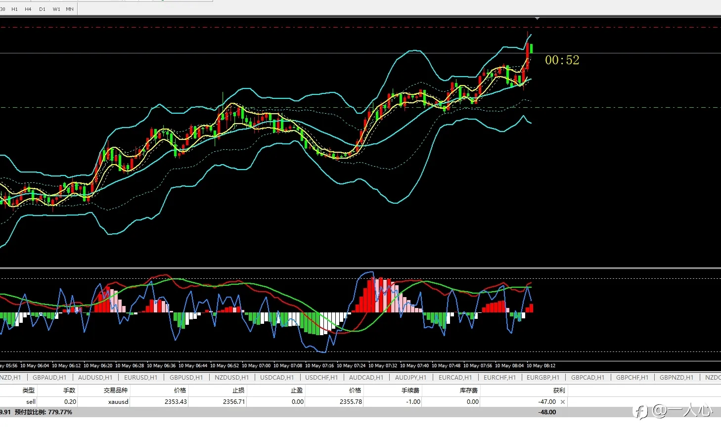Select the MN monthly timeframe button
The width and height of the screenshot is (721, 436).
click(x=70, y=9)
